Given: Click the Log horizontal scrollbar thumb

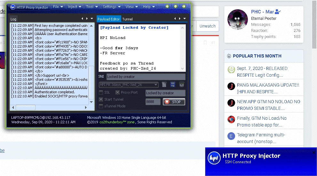Looking at the screenshot, I should [26, 108].
